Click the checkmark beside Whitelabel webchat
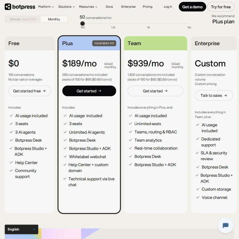Screen dimensions: 239x239 (65, 157)
